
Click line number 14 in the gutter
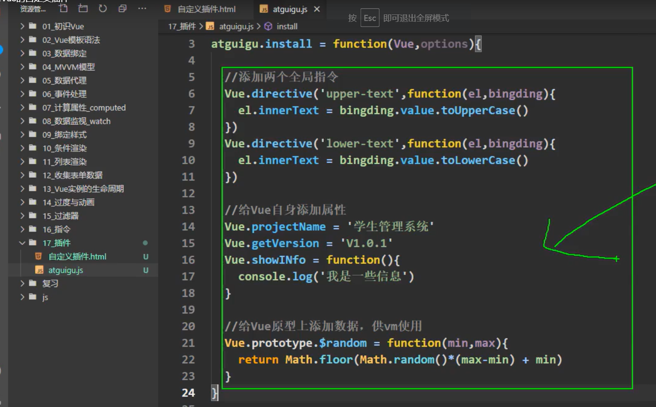(x=188, y=226)
